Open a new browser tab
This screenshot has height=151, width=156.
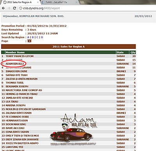click(x=82, y=2)
